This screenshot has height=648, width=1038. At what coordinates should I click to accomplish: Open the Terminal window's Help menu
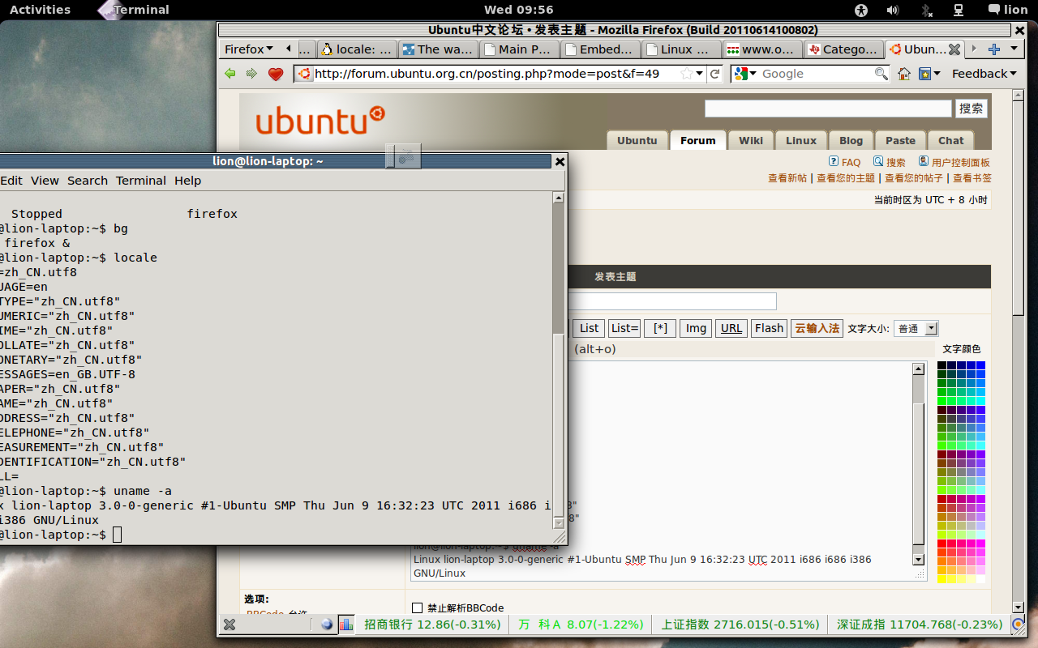point(187,181)
